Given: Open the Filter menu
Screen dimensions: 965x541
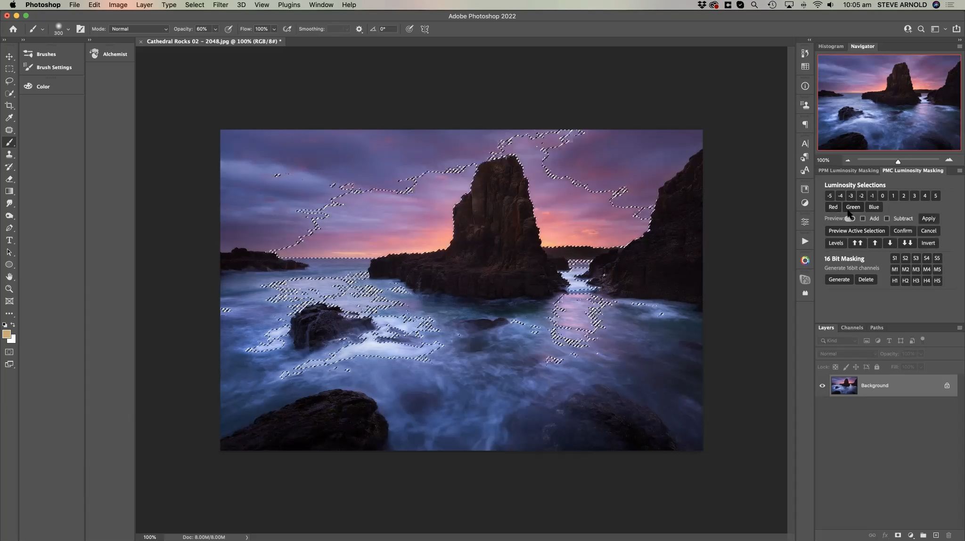Looking at the screenshot, I should [220, 5].
